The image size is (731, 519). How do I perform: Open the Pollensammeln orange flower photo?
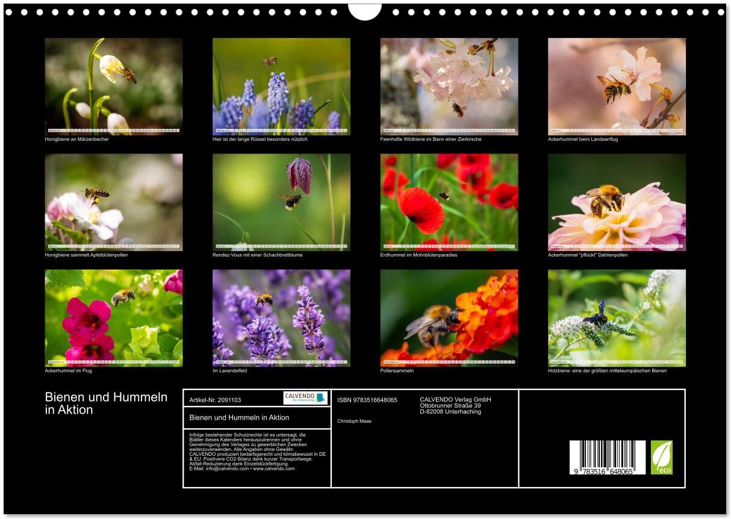449,317
